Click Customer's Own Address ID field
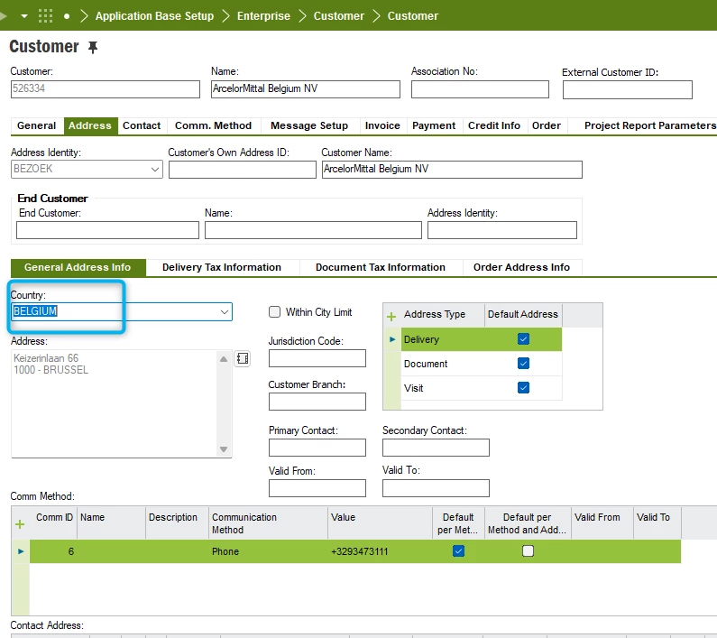 [x=243, y=170]
